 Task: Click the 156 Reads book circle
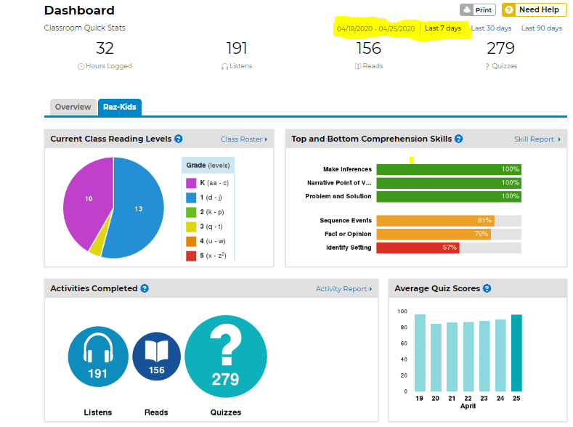click(x=156, y=357)
